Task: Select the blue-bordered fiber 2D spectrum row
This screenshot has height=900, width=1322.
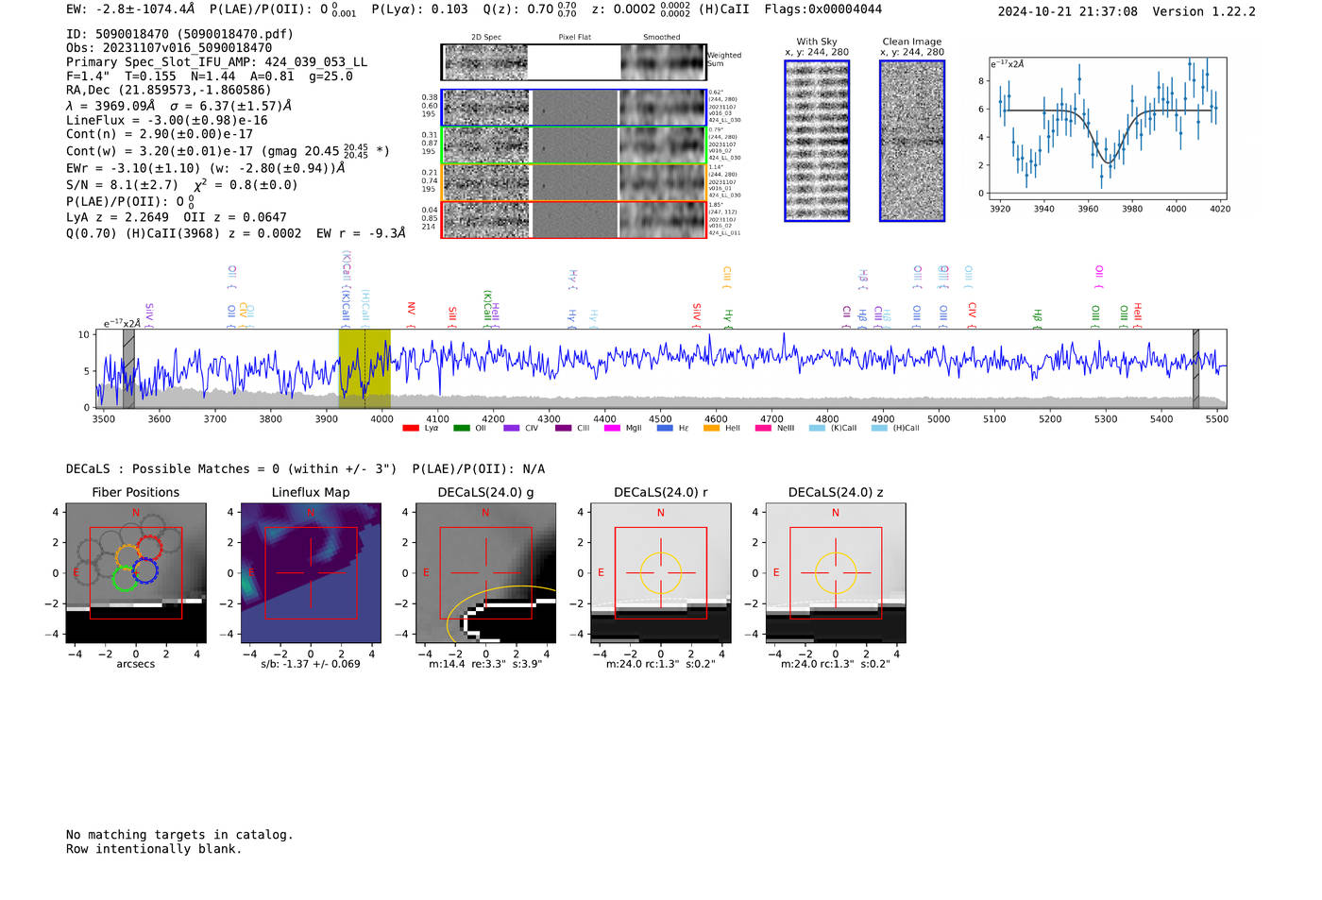Action: click(x=573, y=108)
